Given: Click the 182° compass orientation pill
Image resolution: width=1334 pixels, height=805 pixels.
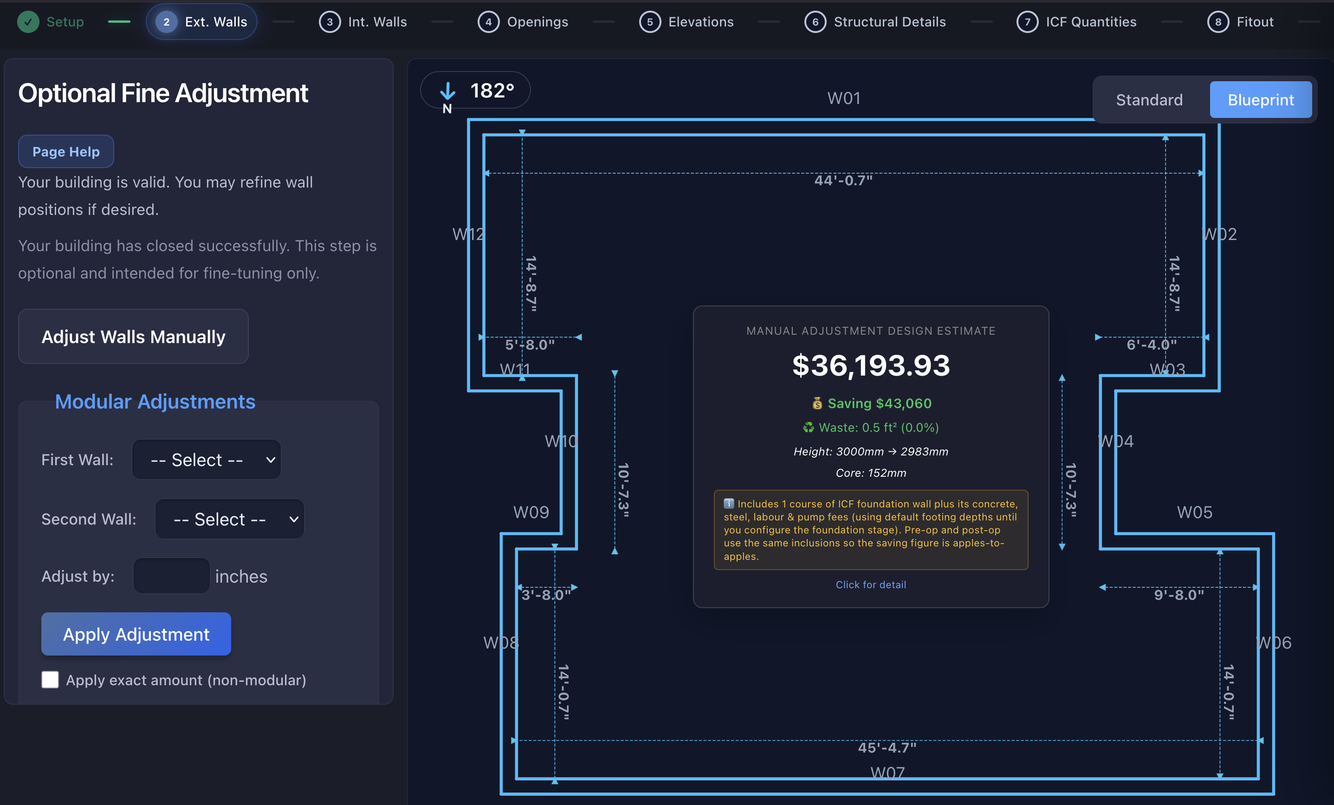Looking at the screenshot, I should click(475, 90).
